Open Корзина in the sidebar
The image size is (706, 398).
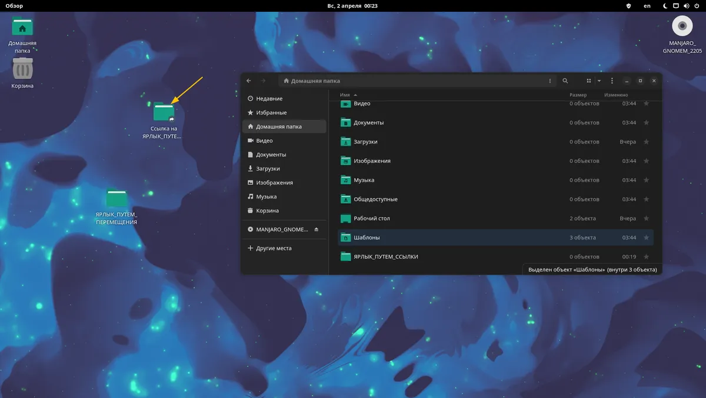click(284, 210)
